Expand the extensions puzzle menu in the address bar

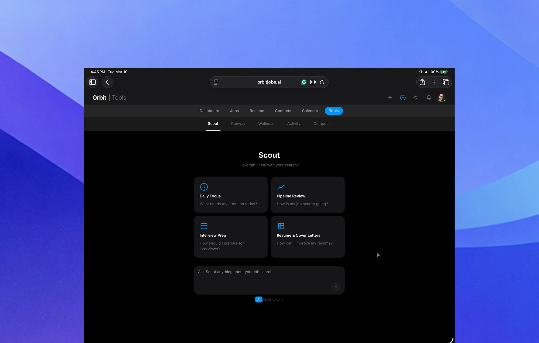click(x=313, y=82)
